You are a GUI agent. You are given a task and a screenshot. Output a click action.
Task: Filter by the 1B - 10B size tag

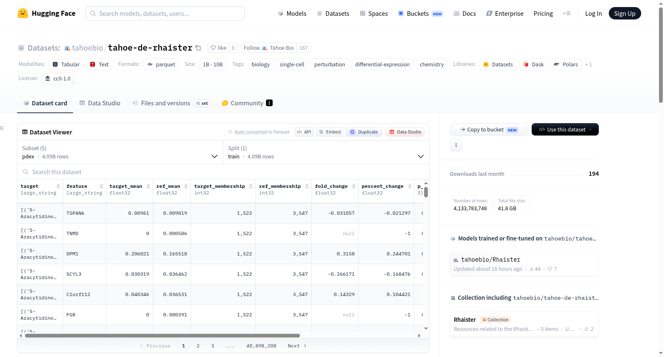(x=213, y=64)
